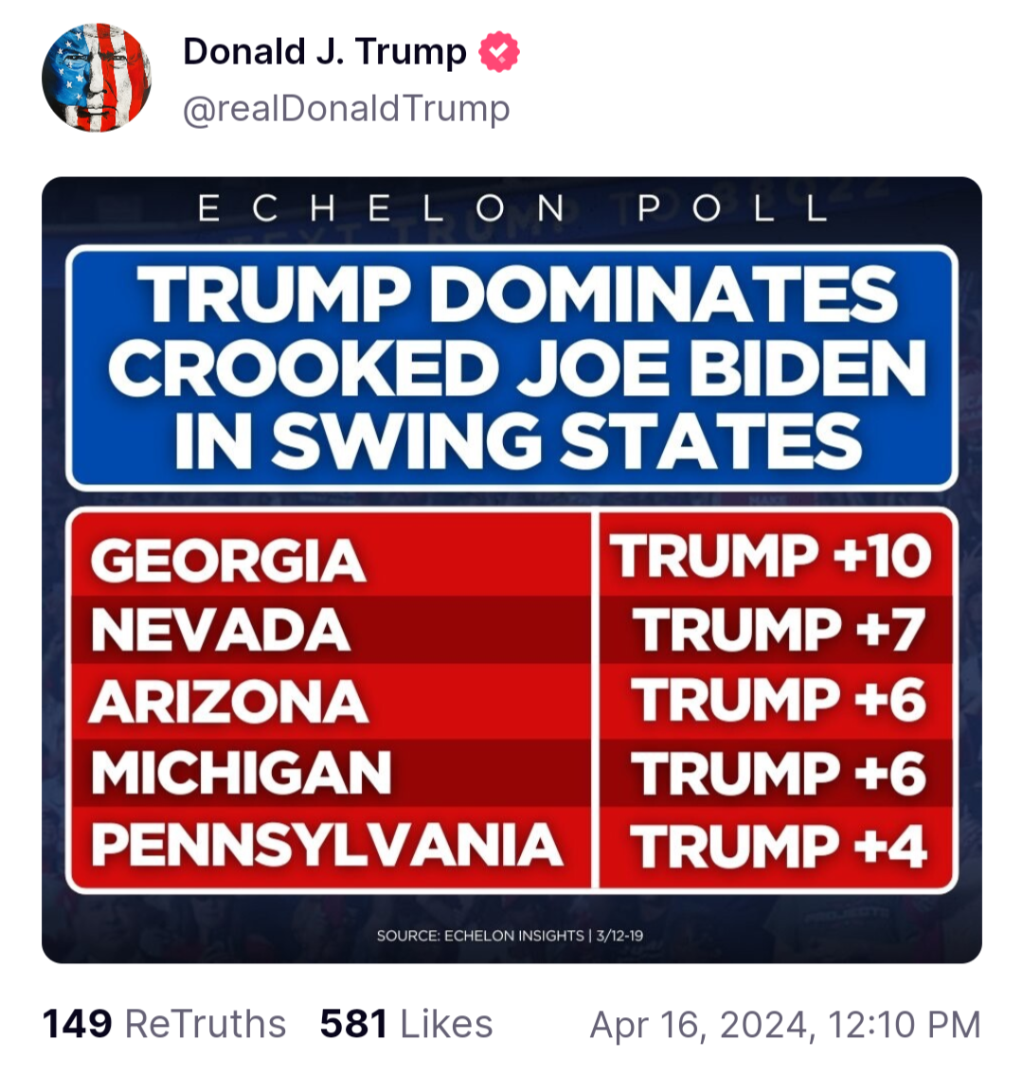Select the NEVADA row label
The width and height of the screenshot is (1023, 1076).
tap(221, 631)
